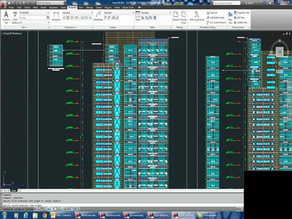Screen dimensions: 292x219
Task: Click Sync Scale Positions
Action: click(x=216, y=22)
